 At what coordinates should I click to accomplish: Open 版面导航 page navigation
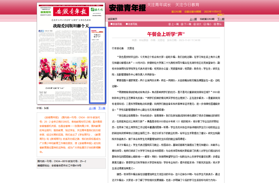point(116,24)
